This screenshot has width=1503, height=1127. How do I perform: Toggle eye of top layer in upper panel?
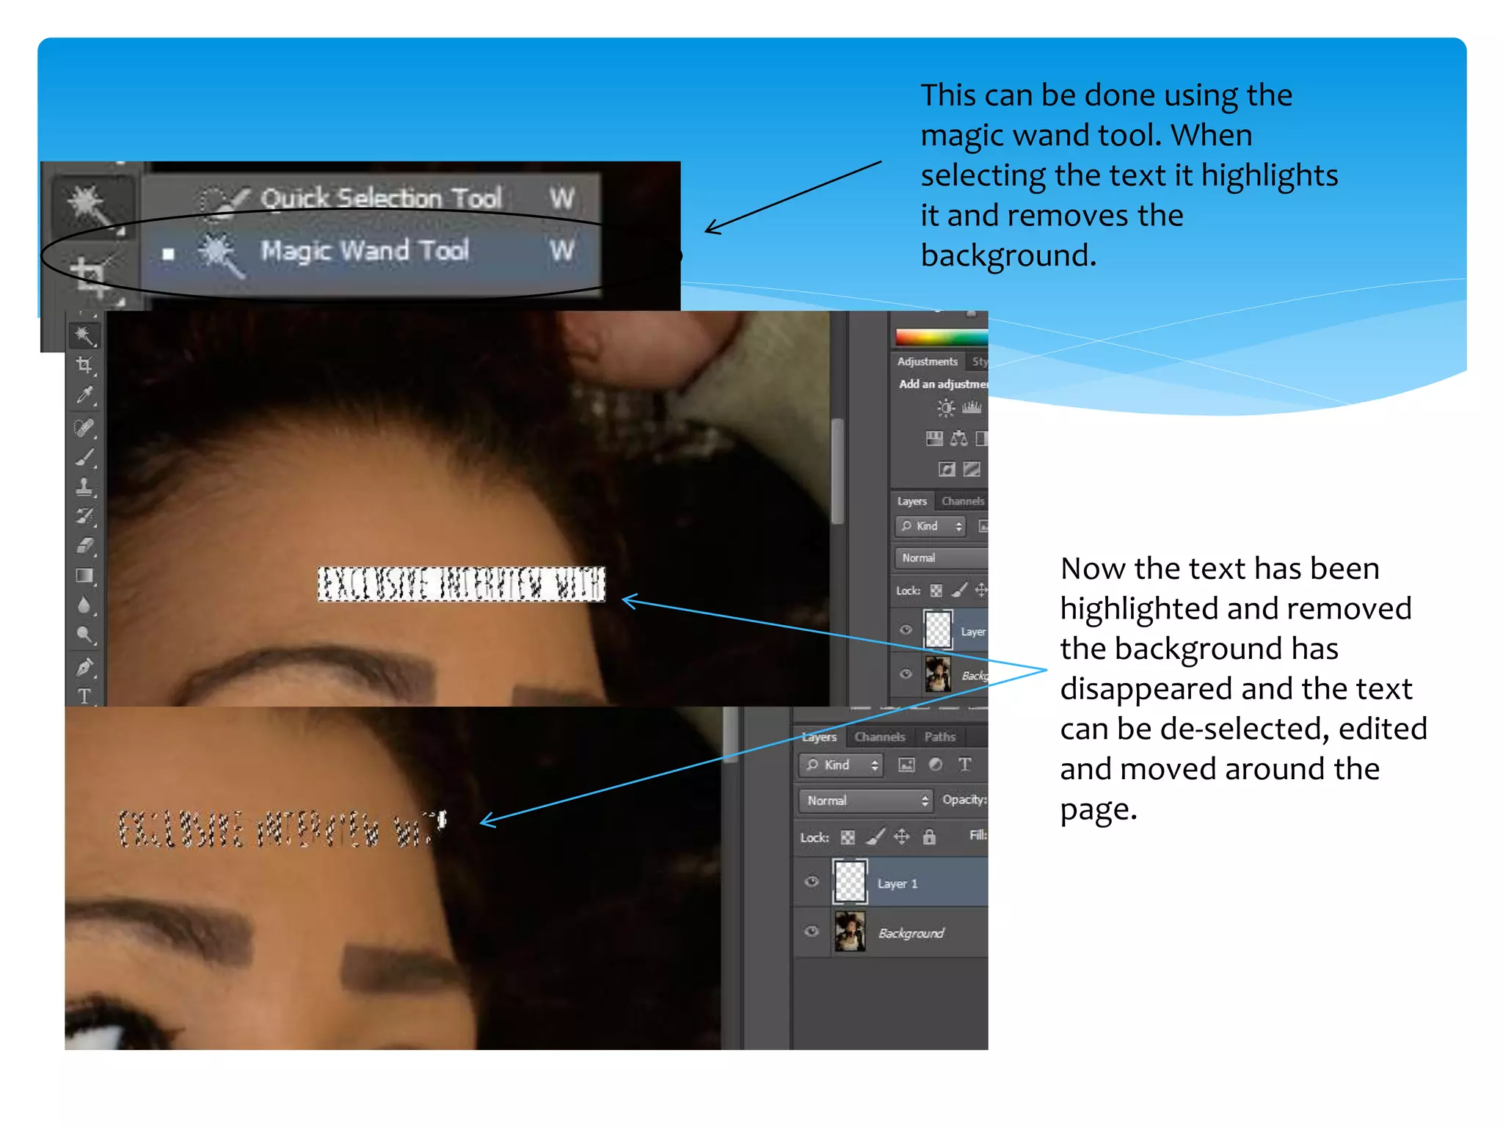pyautogui.click(x=906, y=630)
